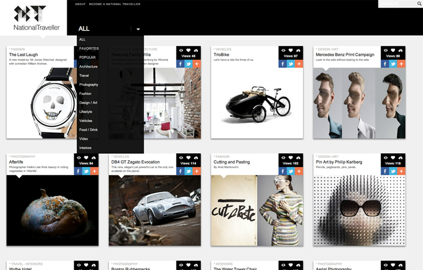
Task: Open the silver DB4 GT Zagato car image
Action: coord(155,210)
